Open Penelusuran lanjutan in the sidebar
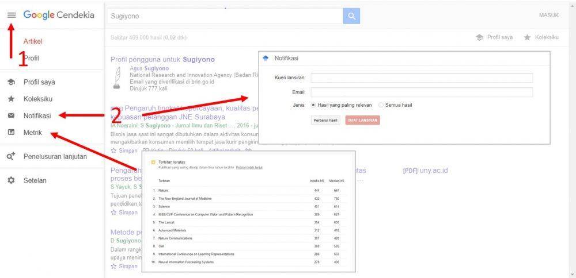The image size is (576, 278). click(55, 156)
